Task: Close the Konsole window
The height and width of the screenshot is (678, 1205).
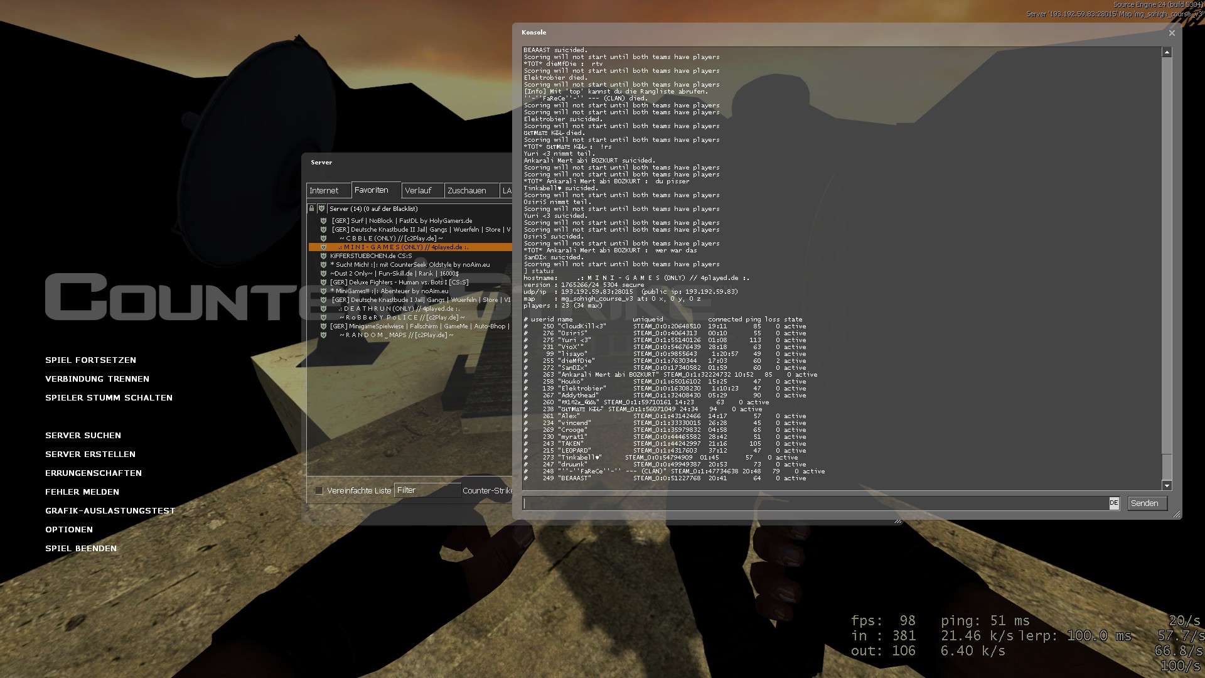Action: point(1171,33)
